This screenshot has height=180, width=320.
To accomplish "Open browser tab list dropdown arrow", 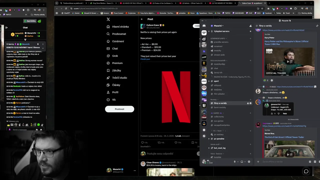I will pyautogui.click(x=57, y=3).
